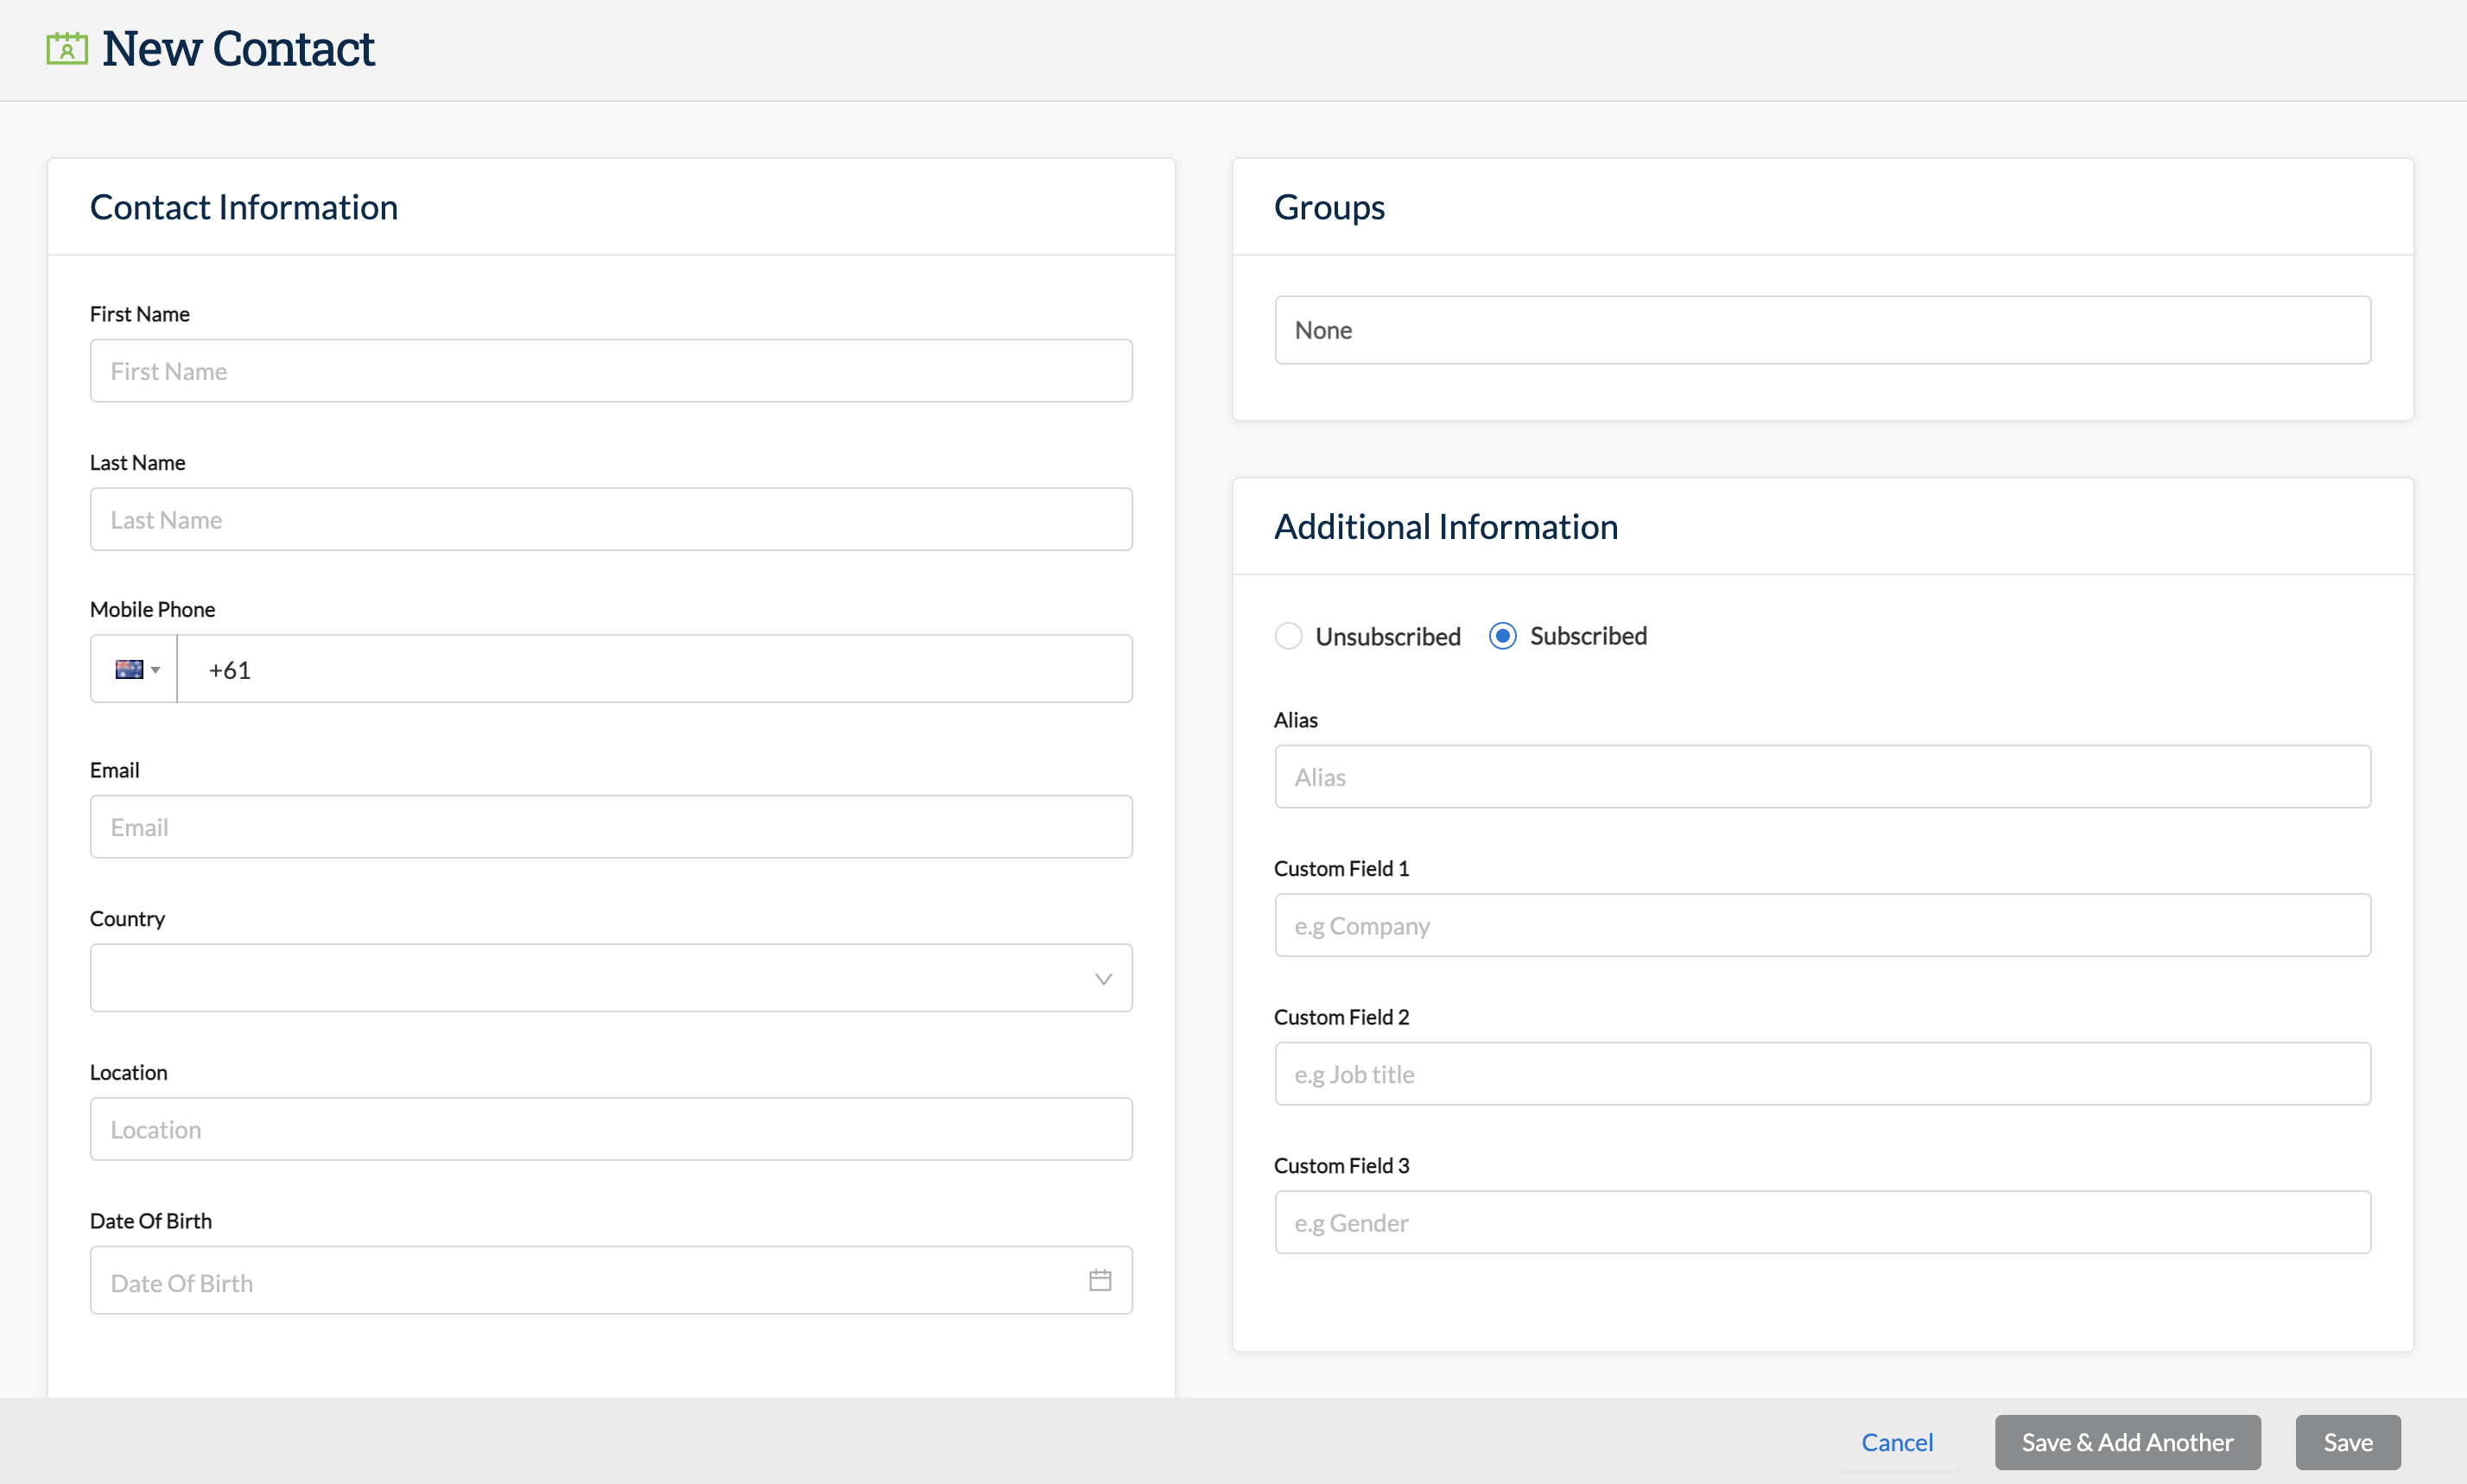Select the Subscribed radio button

pyautogui.click(x=1502, y=636)
